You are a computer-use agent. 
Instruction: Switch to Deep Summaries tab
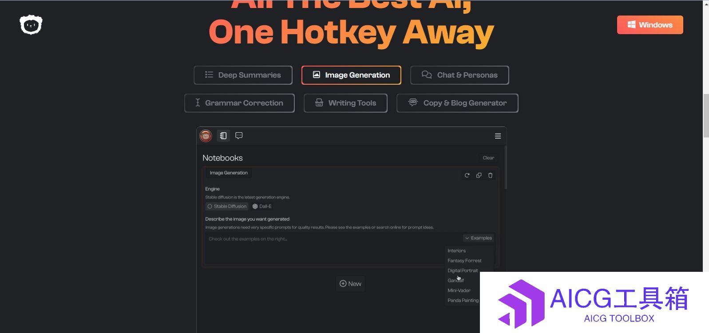click(243, 75)
